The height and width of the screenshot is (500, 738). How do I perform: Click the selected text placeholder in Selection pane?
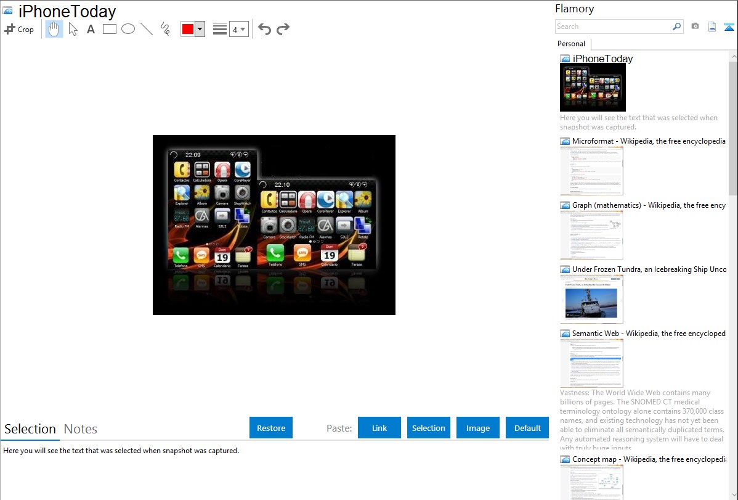point(121,451)
